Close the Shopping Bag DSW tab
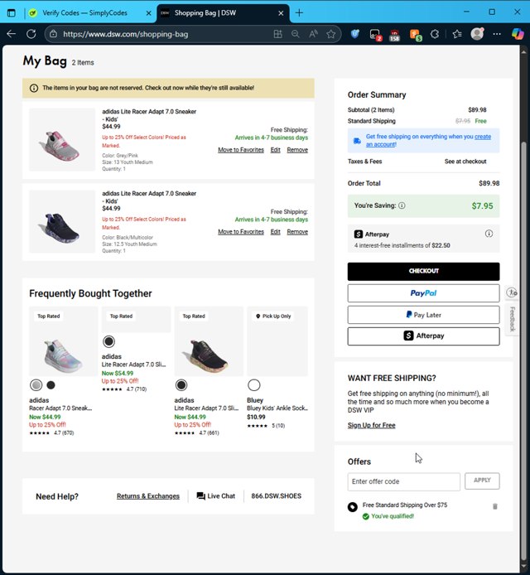 coord(281,13)
